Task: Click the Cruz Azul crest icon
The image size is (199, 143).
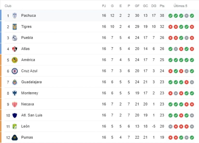Action: 15,71
